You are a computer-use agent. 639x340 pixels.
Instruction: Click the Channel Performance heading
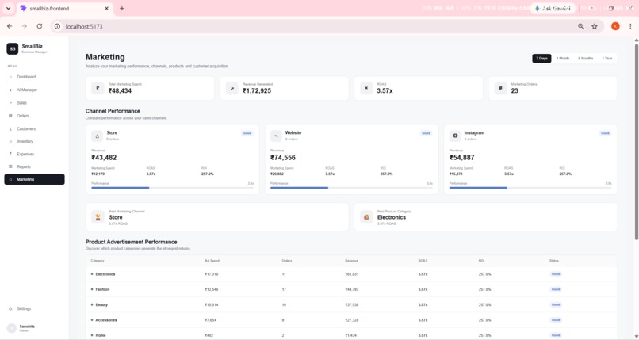pyautogui.click(x=113, y=111)
